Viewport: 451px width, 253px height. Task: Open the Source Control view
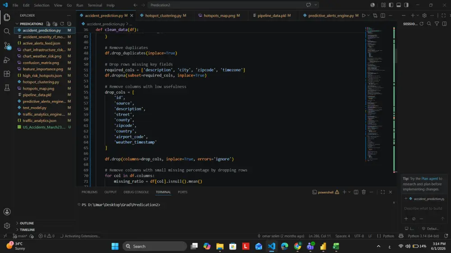(x=7, y=45)
